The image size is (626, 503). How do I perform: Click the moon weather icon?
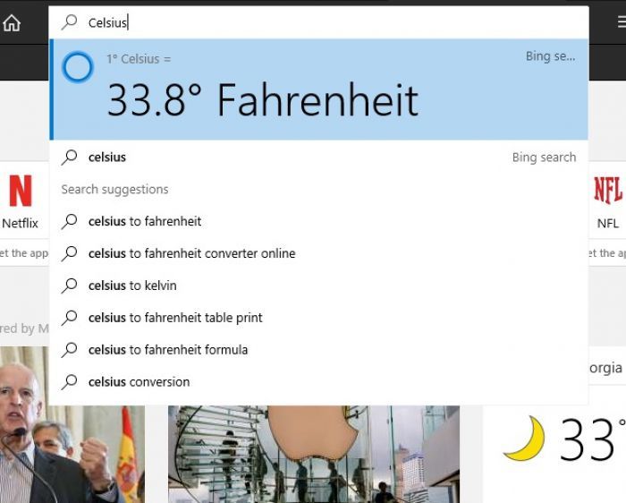525,439
